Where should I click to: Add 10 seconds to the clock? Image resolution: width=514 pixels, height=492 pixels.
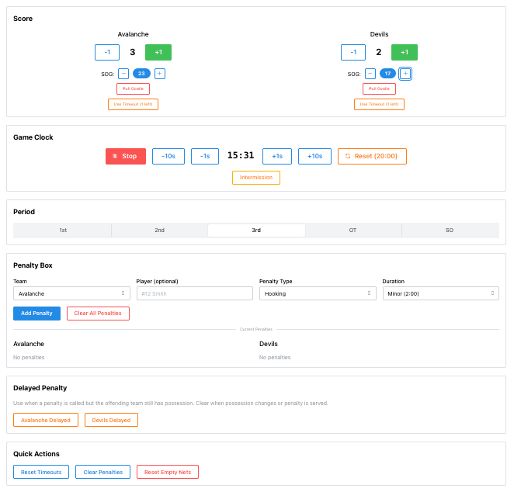[314, 156]
